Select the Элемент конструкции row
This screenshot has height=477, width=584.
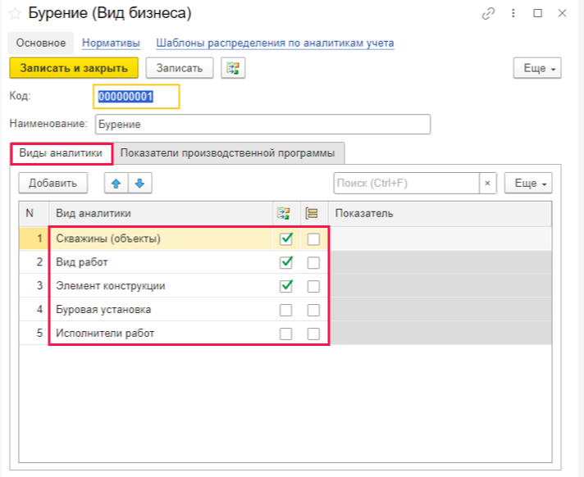[x=285, y=286]
